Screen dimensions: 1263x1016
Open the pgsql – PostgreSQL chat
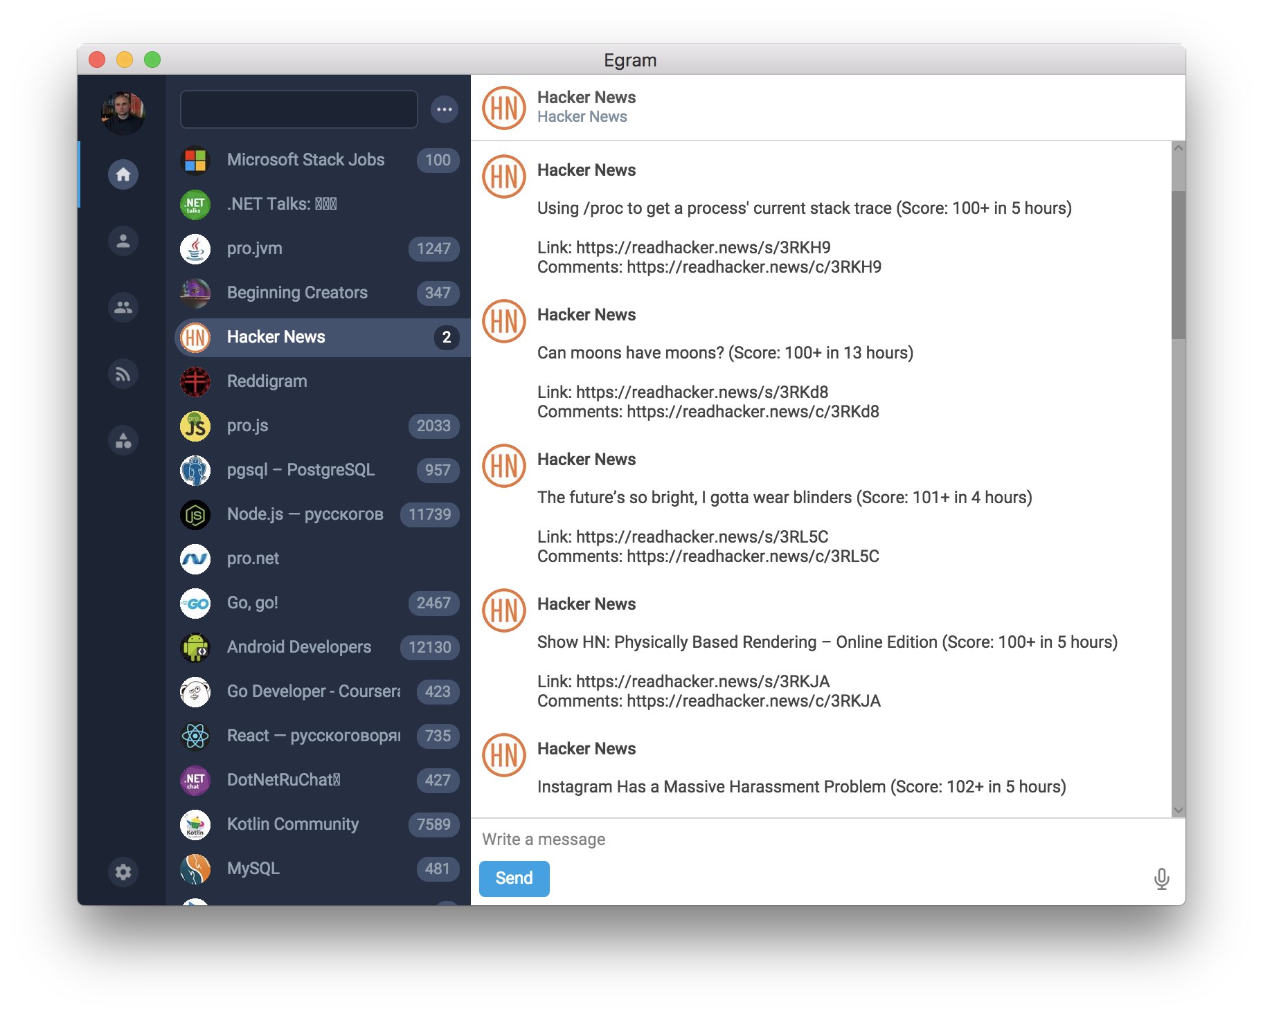tap(323, 470)
